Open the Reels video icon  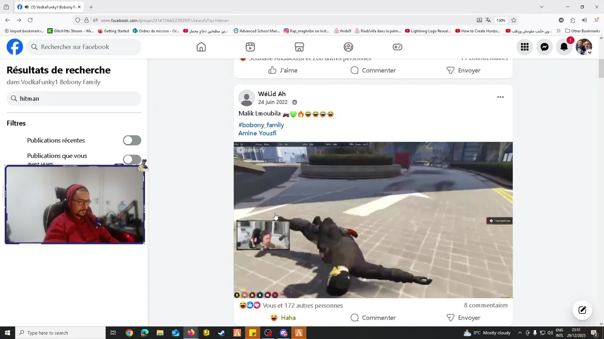pos(250,47)
